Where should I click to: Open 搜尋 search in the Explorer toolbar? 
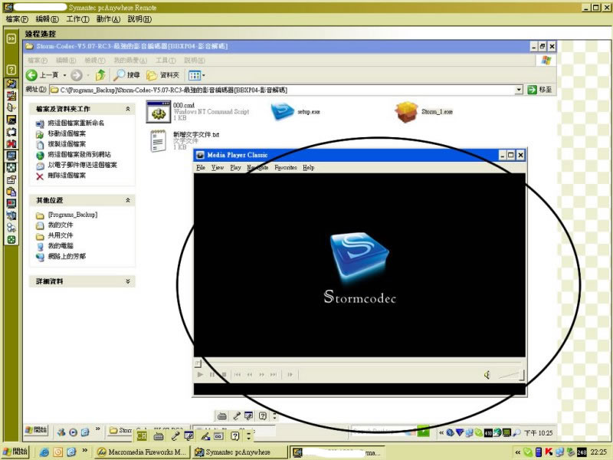[x=126, y=75]
